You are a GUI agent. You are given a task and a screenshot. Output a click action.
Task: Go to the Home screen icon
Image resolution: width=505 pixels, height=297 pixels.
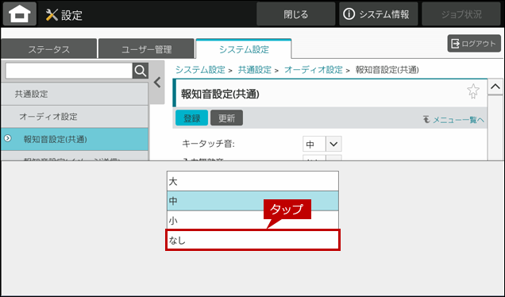[20, 13]
